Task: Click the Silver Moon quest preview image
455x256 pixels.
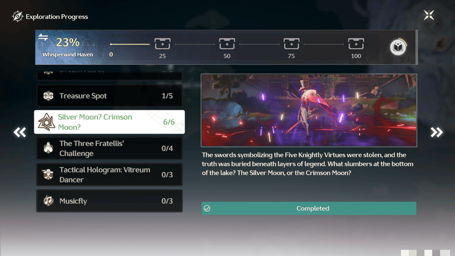Action: (309, 110)
